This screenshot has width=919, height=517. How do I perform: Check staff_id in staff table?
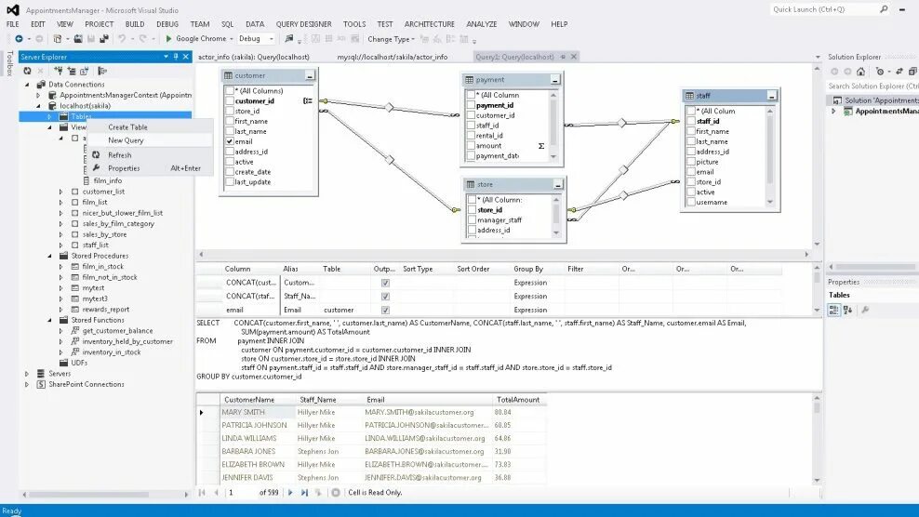pyautogui.click(x=691, y=121)
